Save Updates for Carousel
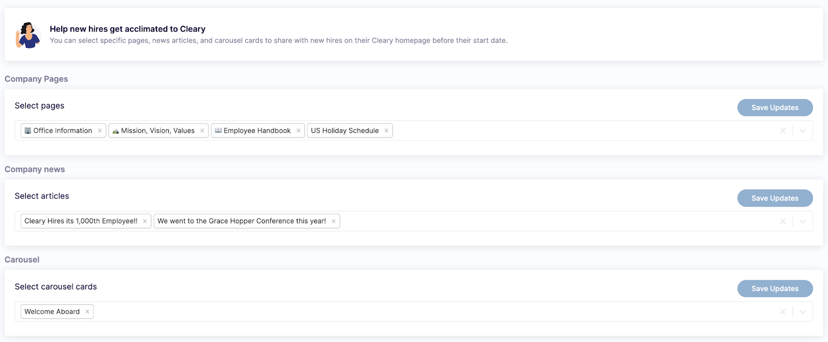828x342 pixels. pos(775,288)
